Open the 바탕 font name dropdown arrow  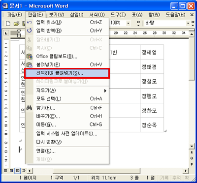pyautogui.click(x=188, y=23)
